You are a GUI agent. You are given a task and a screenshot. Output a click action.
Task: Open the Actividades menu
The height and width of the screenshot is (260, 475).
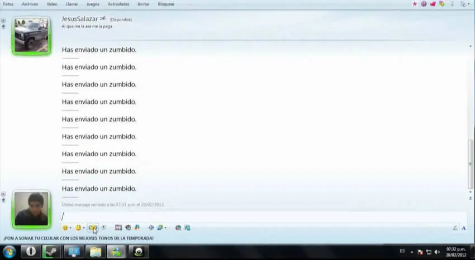click(x=118, y=4)
